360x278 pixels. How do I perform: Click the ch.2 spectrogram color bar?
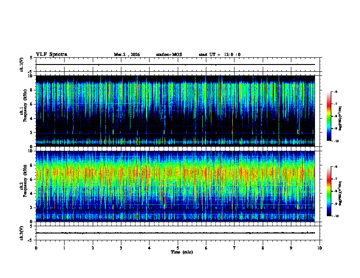pos(329,191)
